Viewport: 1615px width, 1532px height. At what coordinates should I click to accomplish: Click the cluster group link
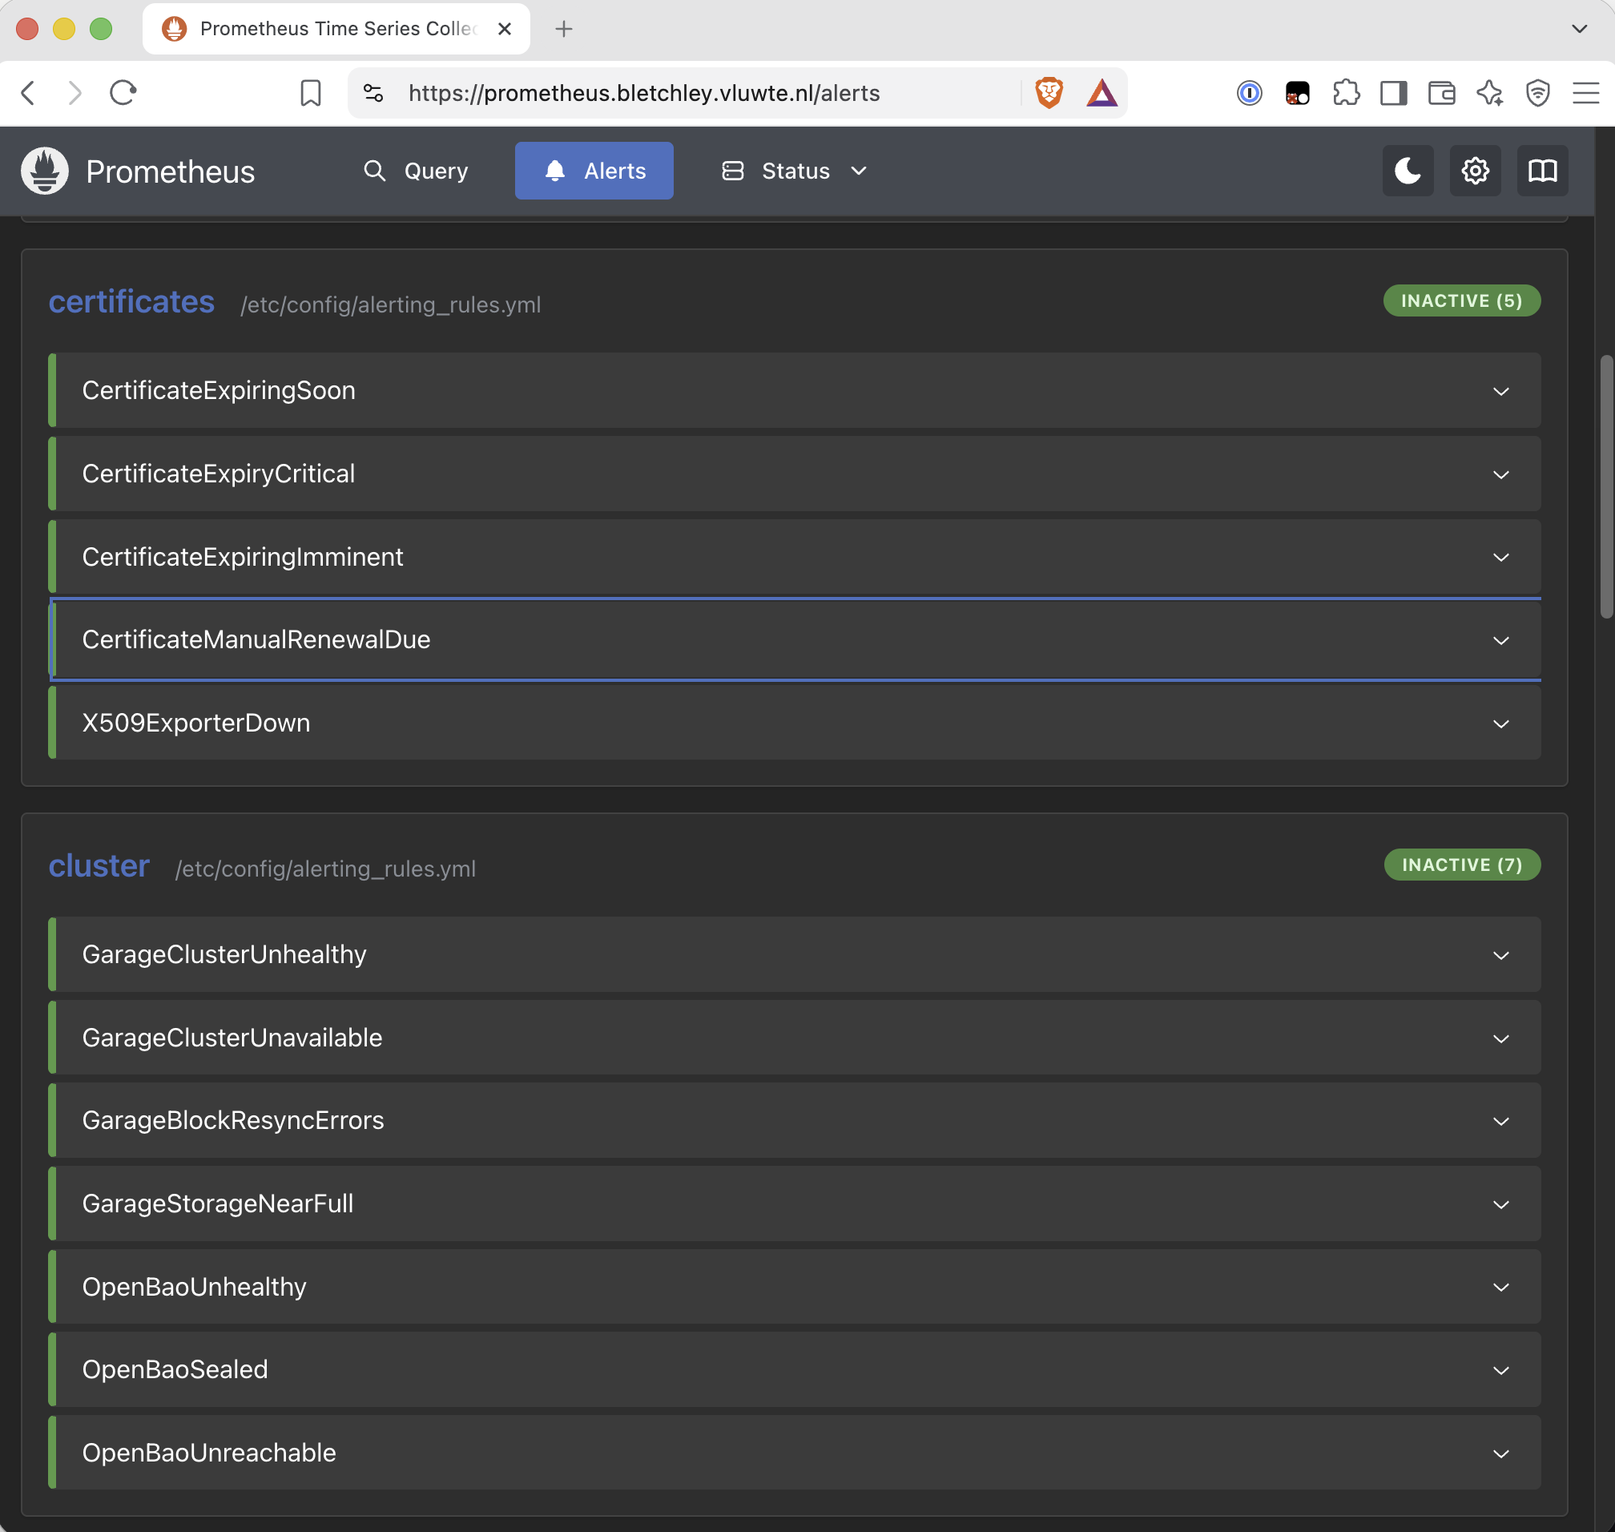(x=99, y=866)
